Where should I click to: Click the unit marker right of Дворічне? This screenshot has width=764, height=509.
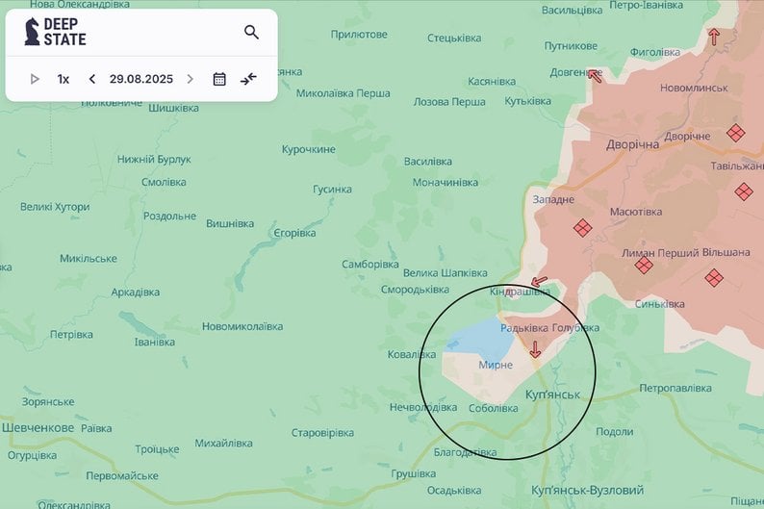click(736, 133)
